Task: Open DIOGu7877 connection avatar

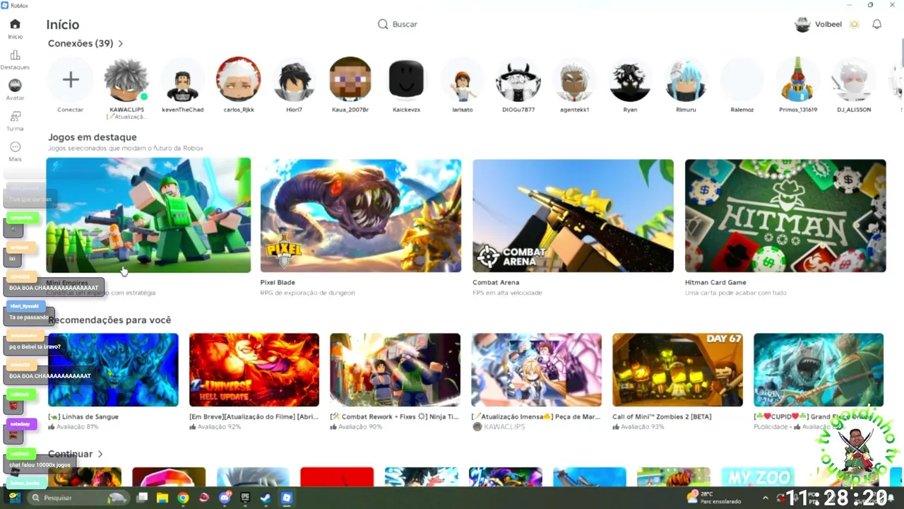Action: 518,79
